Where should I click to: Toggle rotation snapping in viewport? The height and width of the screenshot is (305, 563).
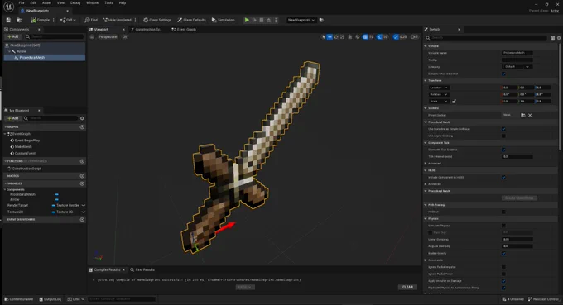coord(379,37)
